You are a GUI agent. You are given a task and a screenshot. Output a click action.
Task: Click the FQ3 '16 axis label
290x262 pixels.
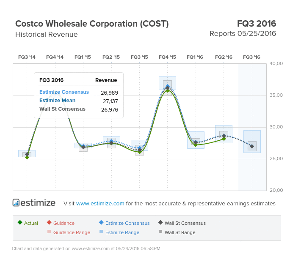coord(252,57)
